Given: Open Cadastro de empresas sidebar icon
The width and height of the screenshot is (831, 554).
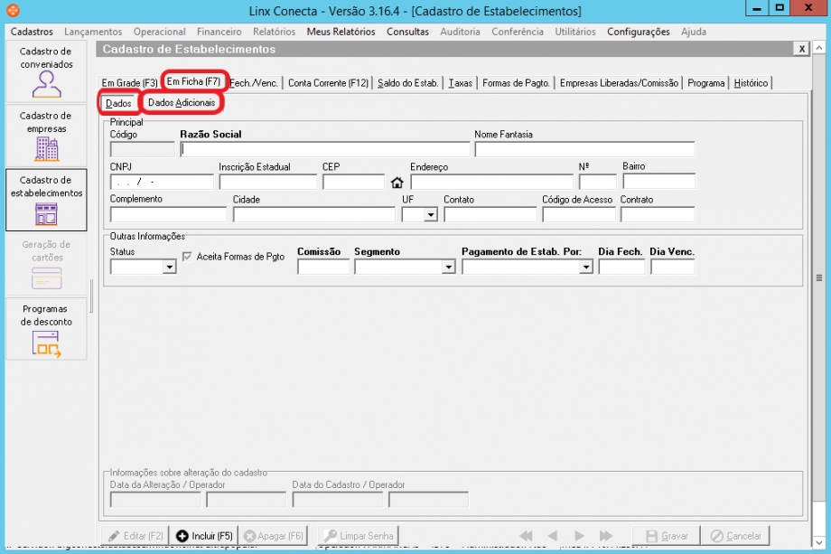Looking at the screenshot, I should (46, 147).
